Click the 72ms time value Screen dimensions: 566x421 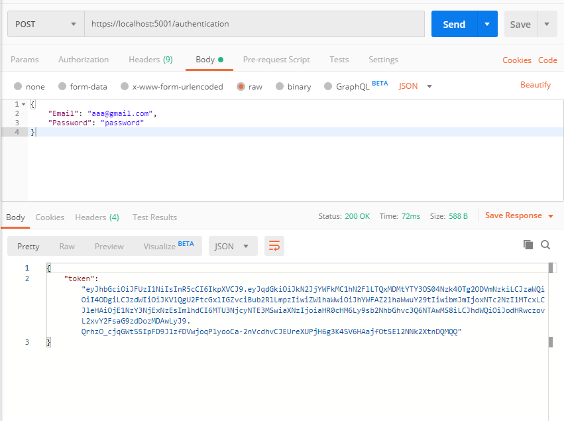click(x=411, y=216)
